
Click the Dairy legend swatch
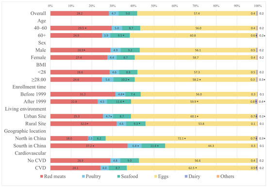(x=186, y=176)
